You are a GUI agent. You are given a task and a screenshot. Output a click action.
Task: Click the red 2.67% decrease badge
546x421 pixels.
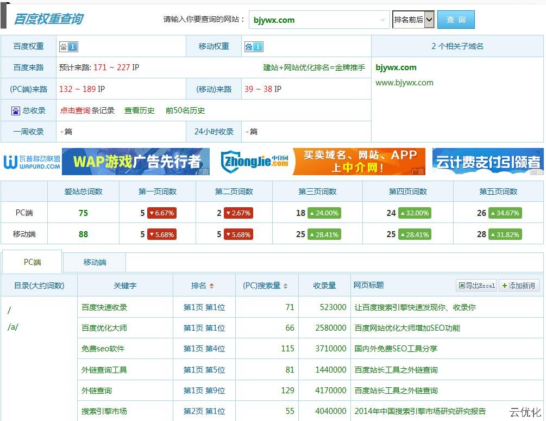pyautogui.click(x=239, y=213)
